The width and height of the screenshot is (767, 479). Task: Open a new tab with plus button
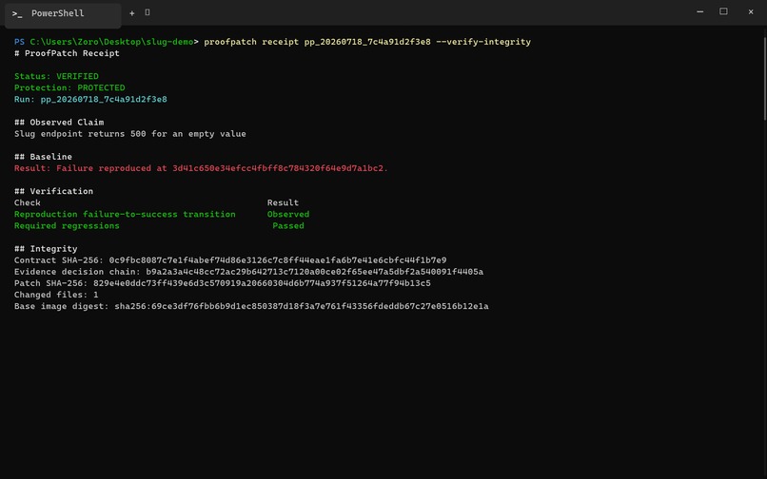pos(131,13)
